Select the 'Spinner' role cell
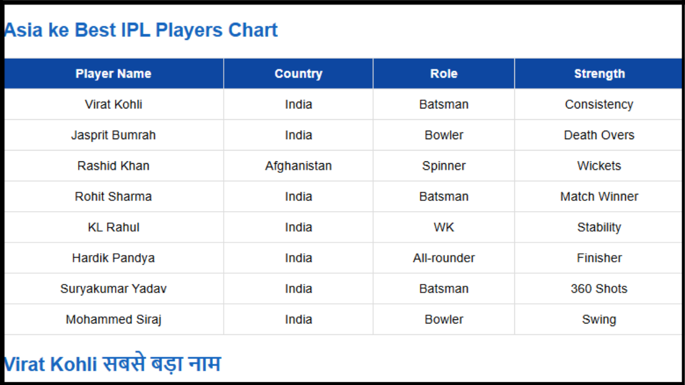Image resolution: width=685 pixels, height=385 pixels. [x=444, y=166]
